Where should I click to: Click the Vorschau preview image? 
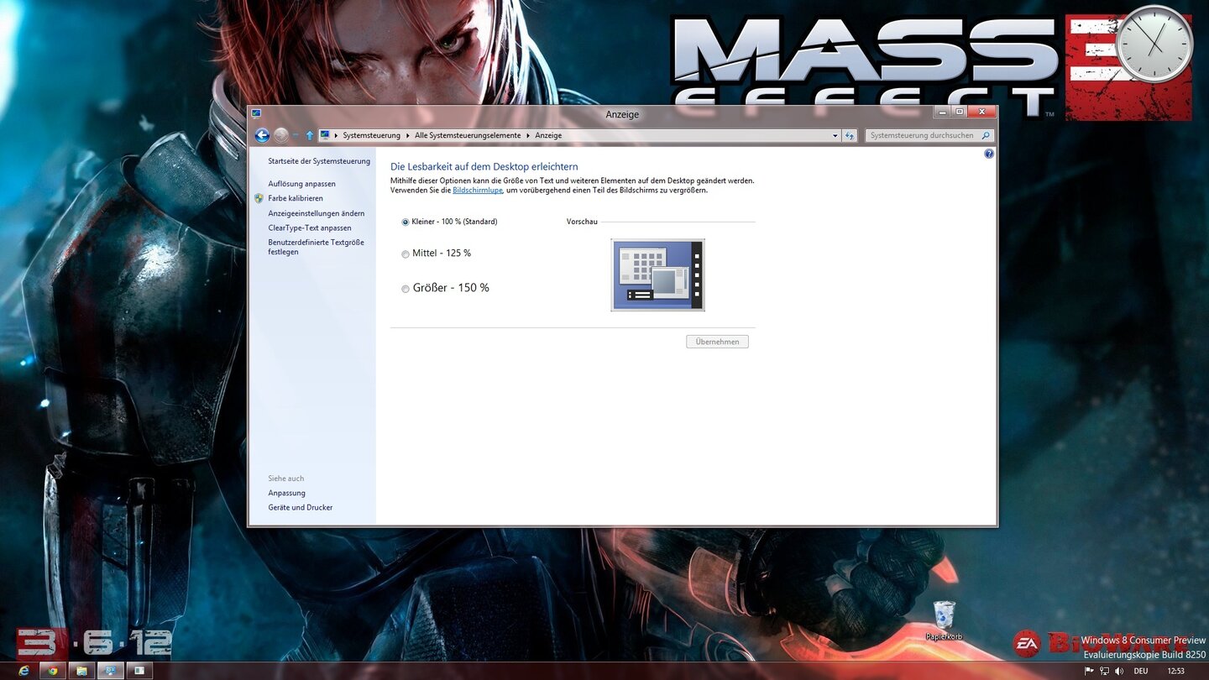click(x=657, y=275)
